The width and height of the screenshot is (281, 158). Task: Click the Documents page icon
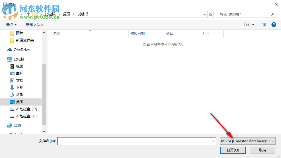(x=12, y=81)
